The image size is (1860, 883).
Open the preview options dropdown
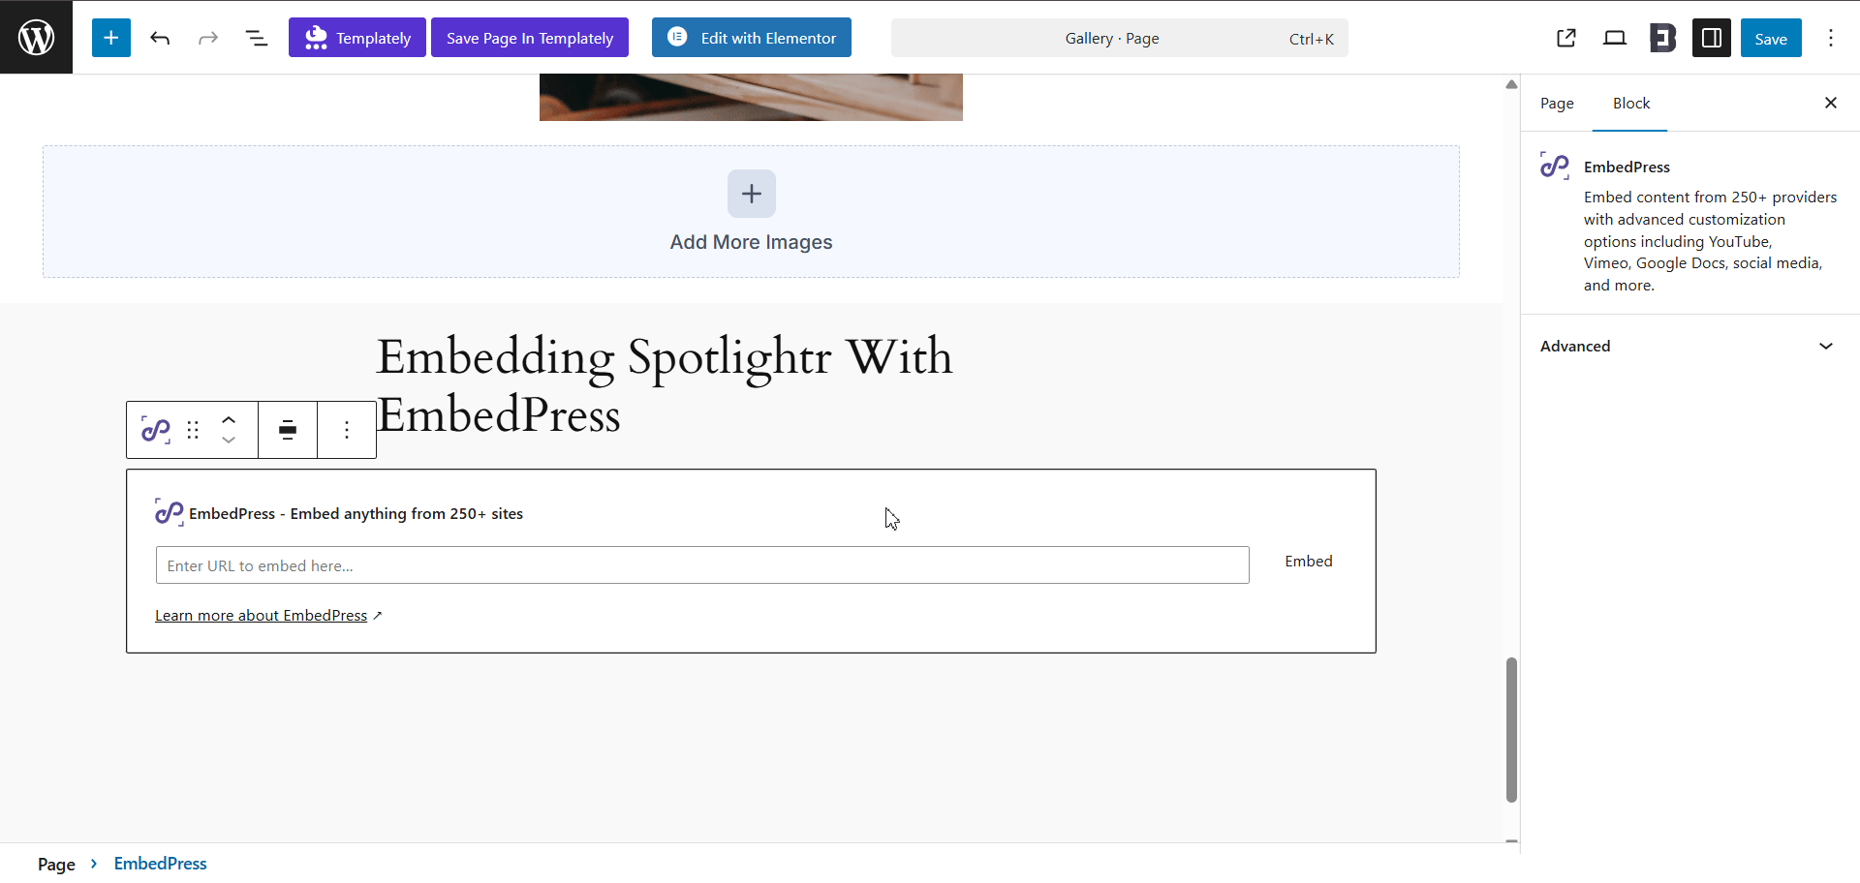click(1614, 38)
